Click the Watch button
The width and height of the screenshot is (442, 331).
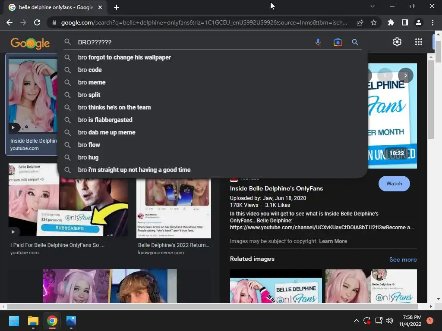click(x=394, y=184)
